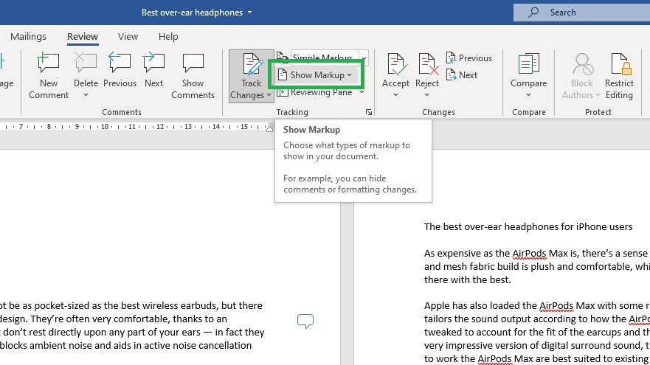Go to Next change in Changes group
This screenshot has height=365, width=650.
(x=462, y=75)
